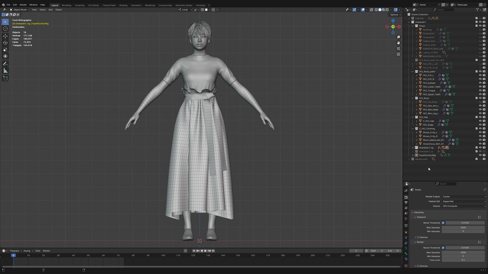Hide the Voluminous_Skirt_A1 object with its eye toggle
This screenshot has width=488, height=274.
coord(480,144)
